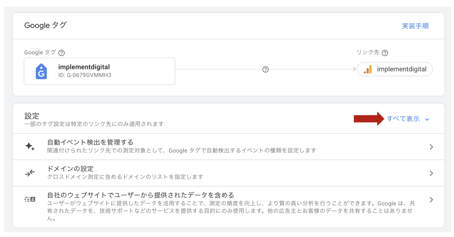This screenshot has width=454, height=237.
Task: Expand settings with すべて表示
Action: (x=403, y=119)
